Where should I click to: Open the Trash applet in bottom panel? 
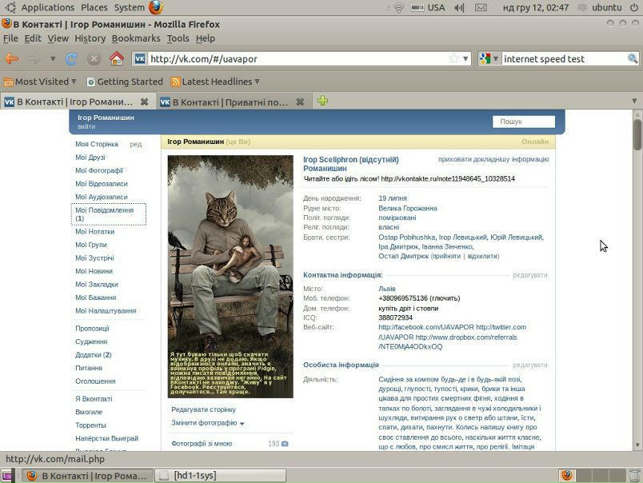pyautogui.click(x=633, y=475)
